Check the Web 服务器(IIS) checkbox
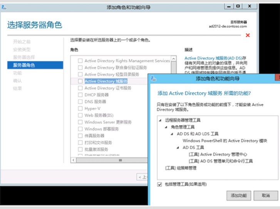280x209 pixels. 80,115
